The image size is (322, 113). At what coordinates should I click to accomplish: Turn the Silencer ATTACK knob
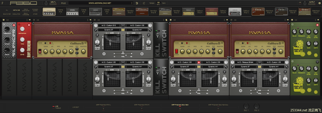tap(7, 40)
